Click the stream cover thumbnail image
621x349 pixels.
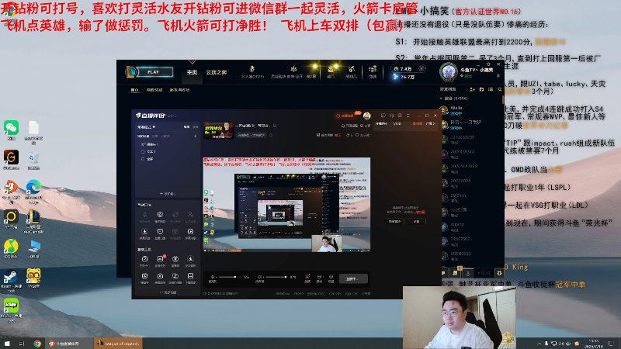click(219, 130)
